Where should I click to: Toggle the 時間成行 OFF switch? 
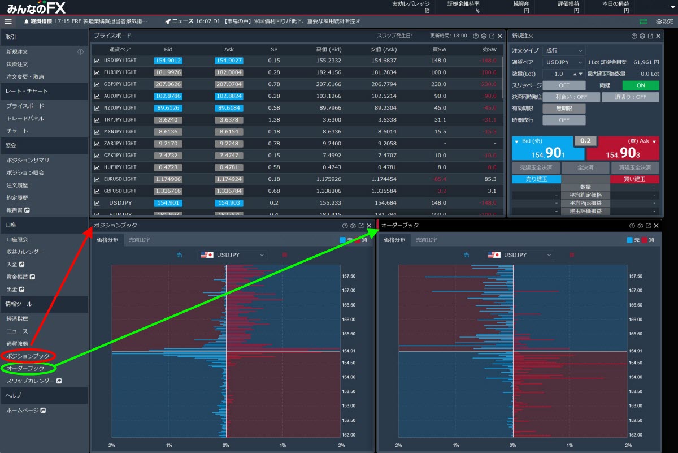[564, 120]
